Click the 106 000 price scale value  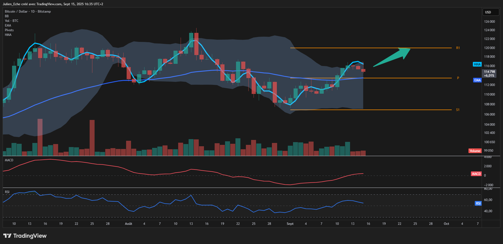(x=490, y=114)
